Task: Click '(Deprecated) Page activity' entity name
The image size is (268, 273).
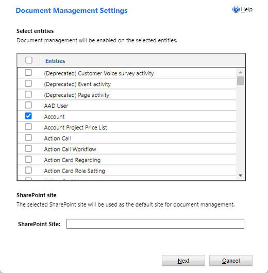Action: (x=76, y=95)
